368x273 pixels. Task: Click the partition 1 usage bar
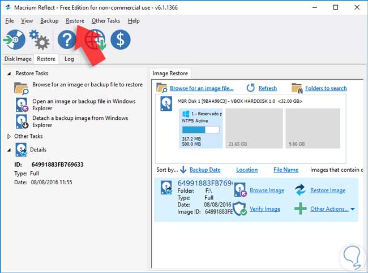pyautogui.click(x=200, y=130)
